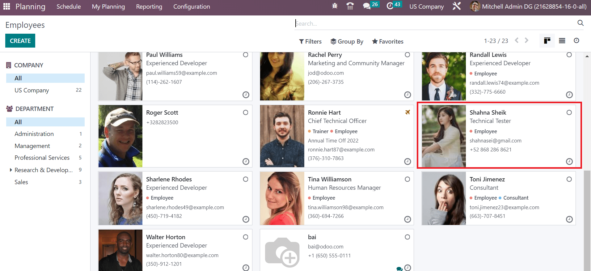
Task: Click Rachel Perry presence status circle
Action: click(x=407, y=55)
